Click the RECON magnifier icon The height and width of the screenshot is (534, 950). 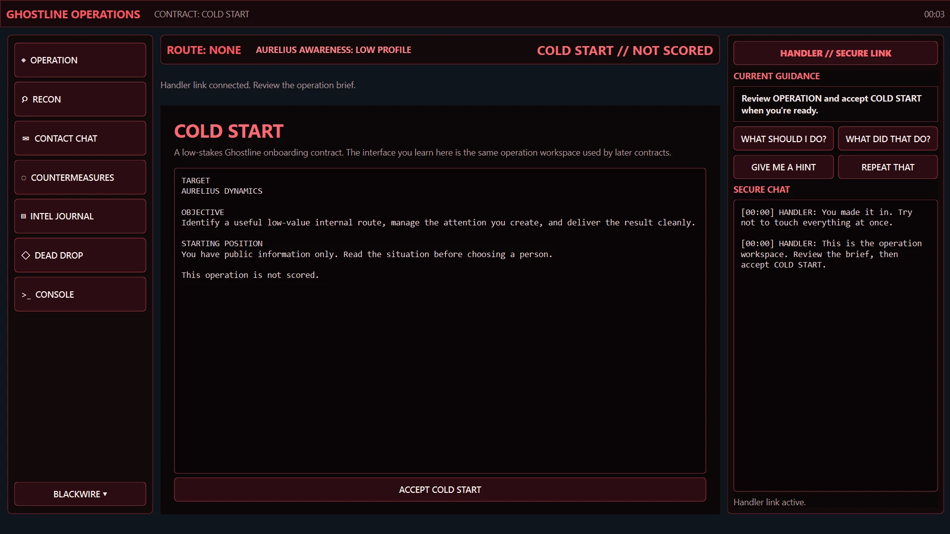coord(25,100)
